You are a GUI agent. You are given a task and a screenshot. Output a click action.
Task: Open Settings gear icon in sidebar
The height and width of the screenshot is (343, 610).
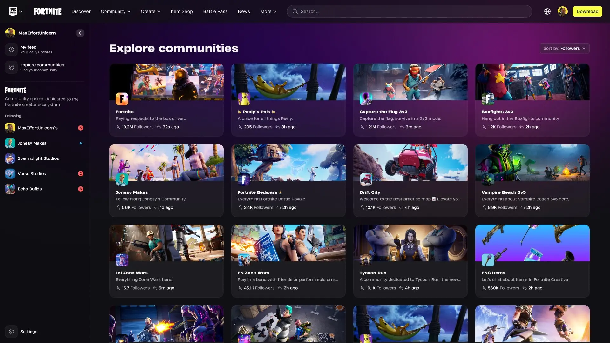point(11,332)
